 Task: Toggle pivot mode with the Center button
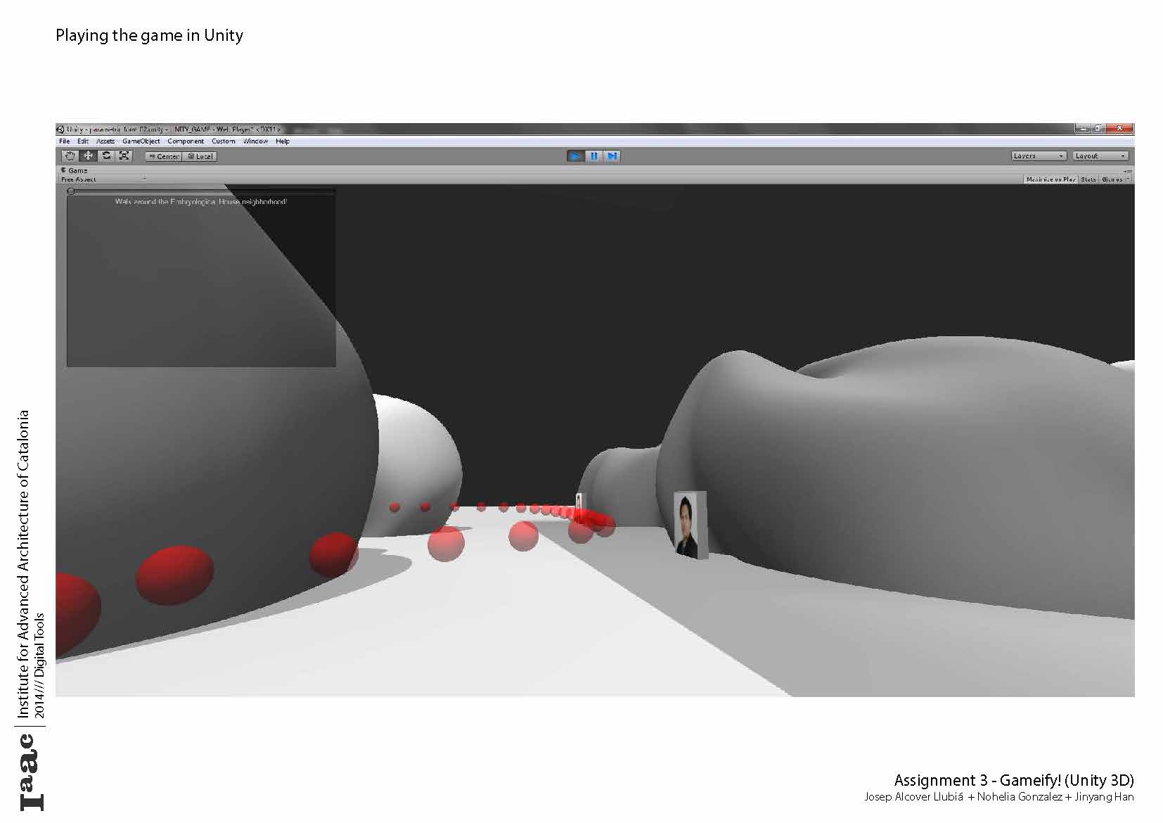[x=164, y=156]
